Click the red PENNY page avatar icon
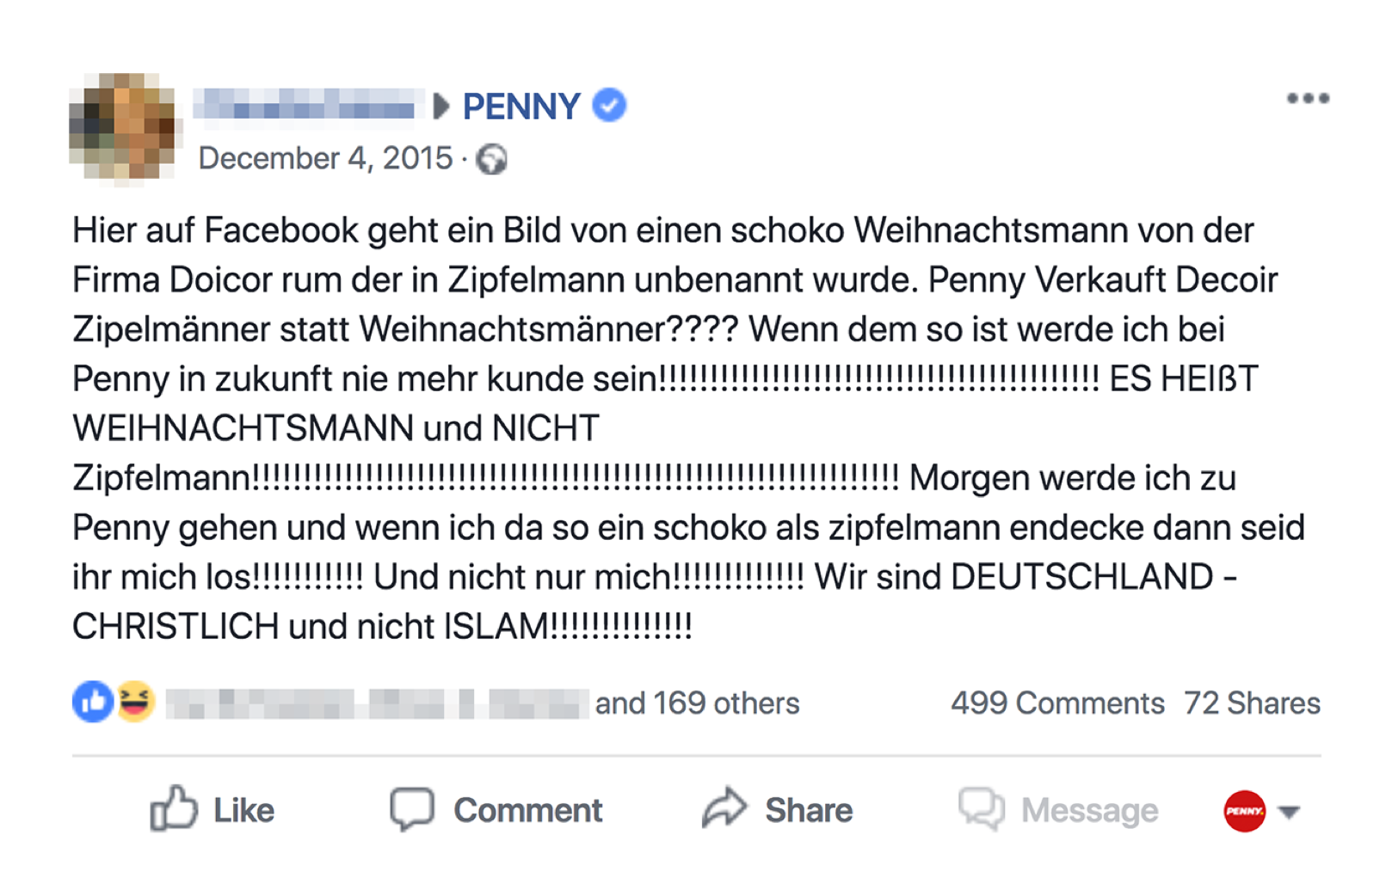The width and height of the screenshot is (1392, 896). pos(1244,811)
